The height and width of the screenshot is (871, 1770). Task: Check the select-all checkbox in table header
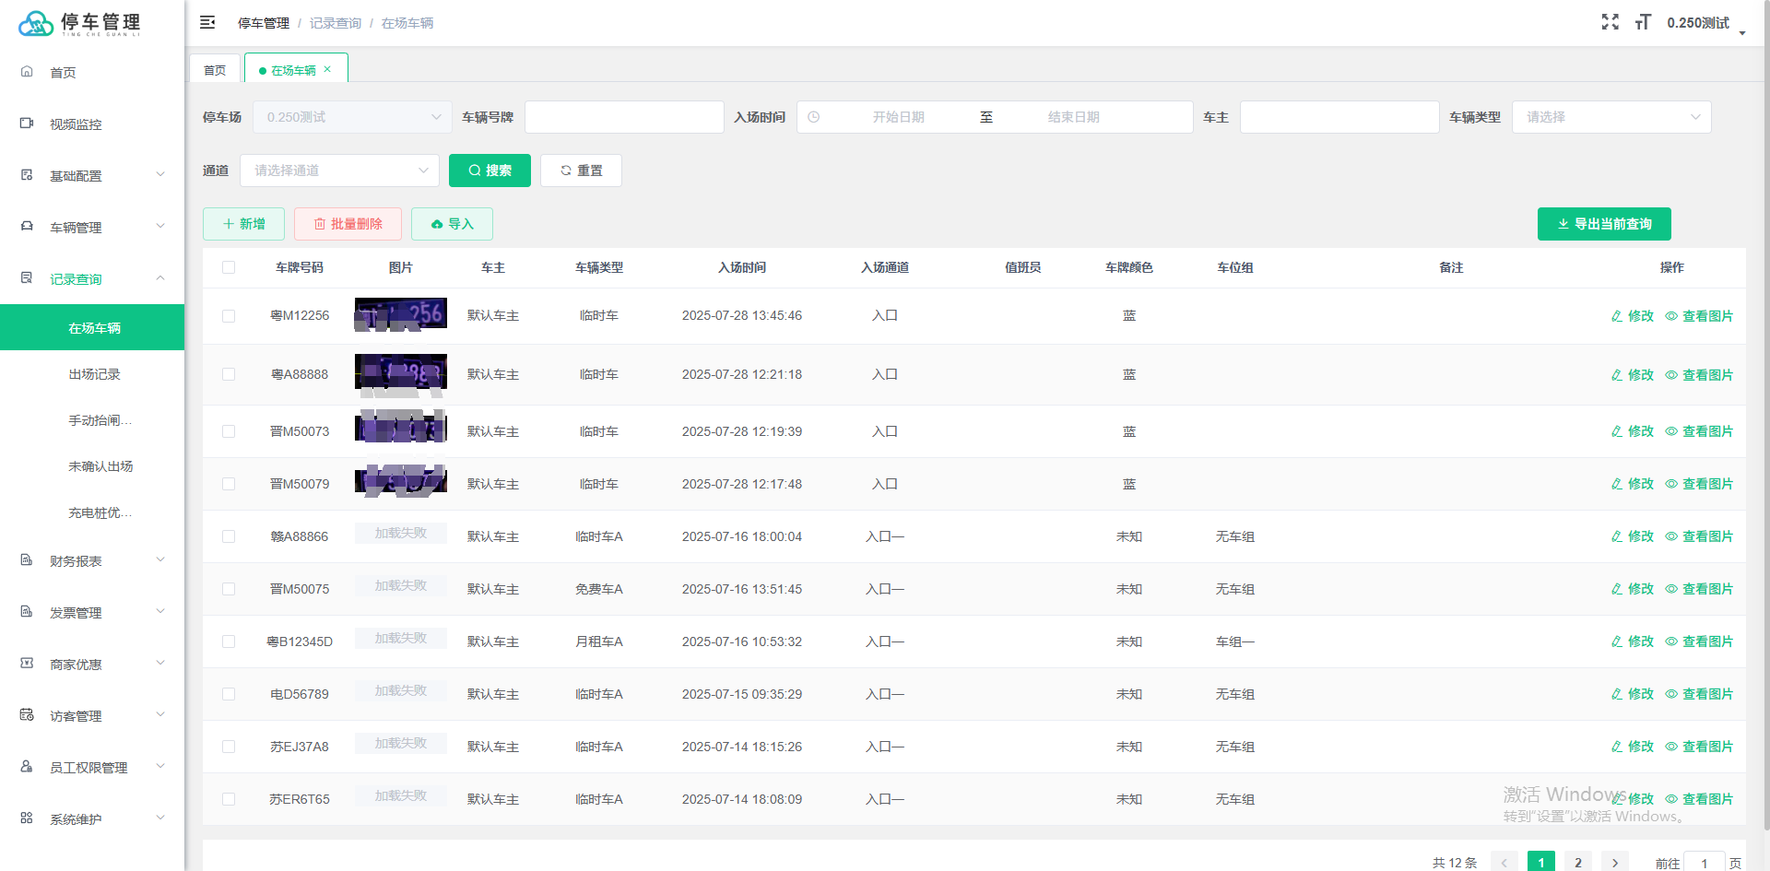[229, 267]
